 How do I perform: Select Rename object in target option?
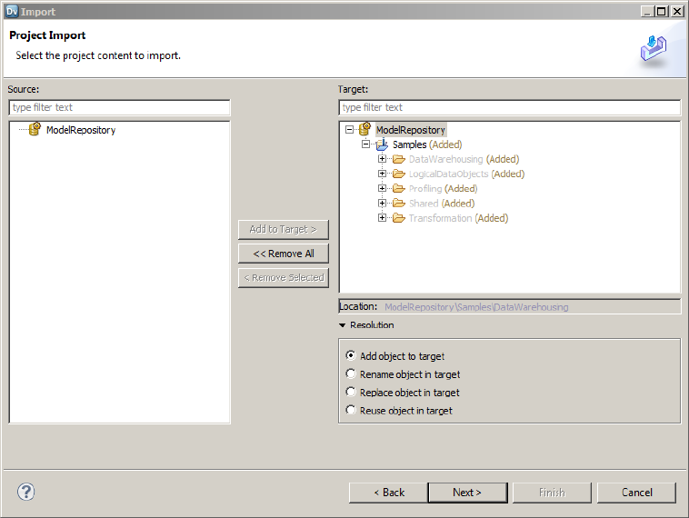(x=351, y=374)
